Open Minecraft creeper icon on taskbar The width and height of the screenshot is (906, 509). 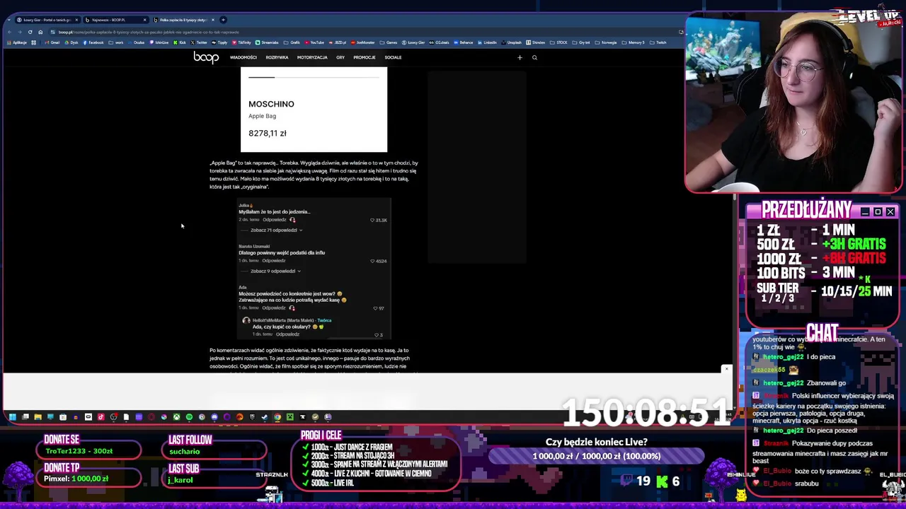tap(290, 417)
